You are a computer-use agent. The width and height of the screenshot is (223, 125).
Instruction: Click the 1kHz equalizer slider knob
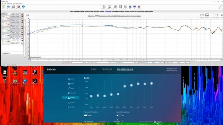[125, 86]
